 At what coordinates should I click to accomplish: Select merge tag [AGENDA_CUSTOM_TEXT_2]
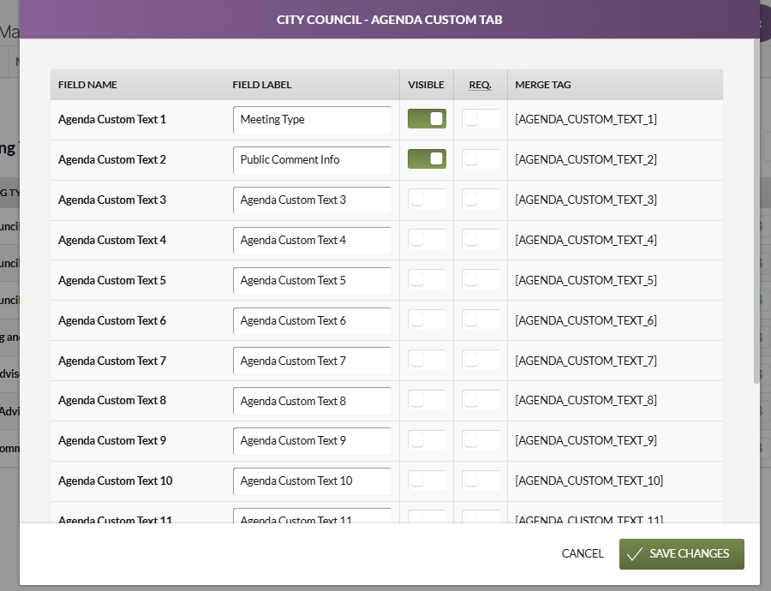[x=586, y=159]
